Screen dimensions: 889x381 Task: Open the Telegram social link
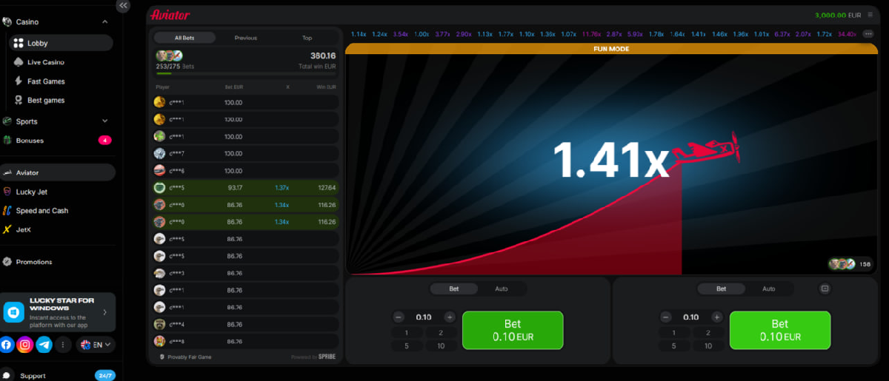44,345
